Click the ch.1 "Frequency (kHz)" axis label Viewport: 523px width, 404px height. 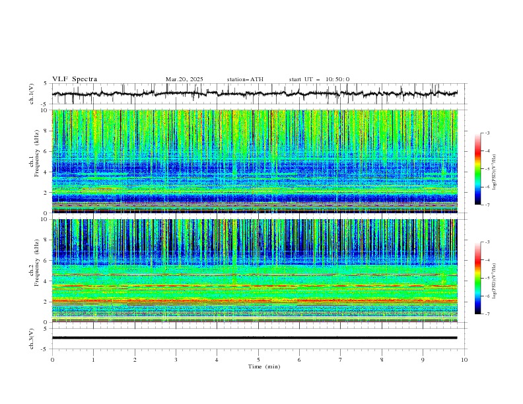[37, 153]
